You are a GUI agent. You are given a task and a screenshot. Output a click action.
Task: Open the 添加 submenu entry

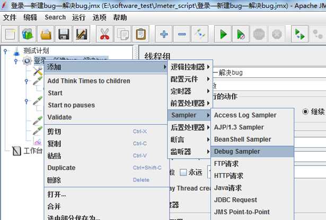[106, 67]
